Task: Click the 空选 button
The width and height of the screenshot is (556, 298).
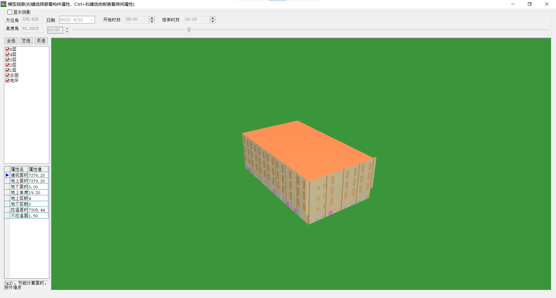Action: click(x=26, y=41)
